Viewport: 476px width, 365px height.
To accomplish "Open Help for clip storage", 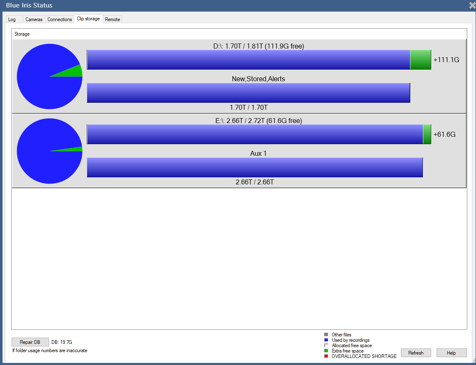I will (x=452, y=353).
